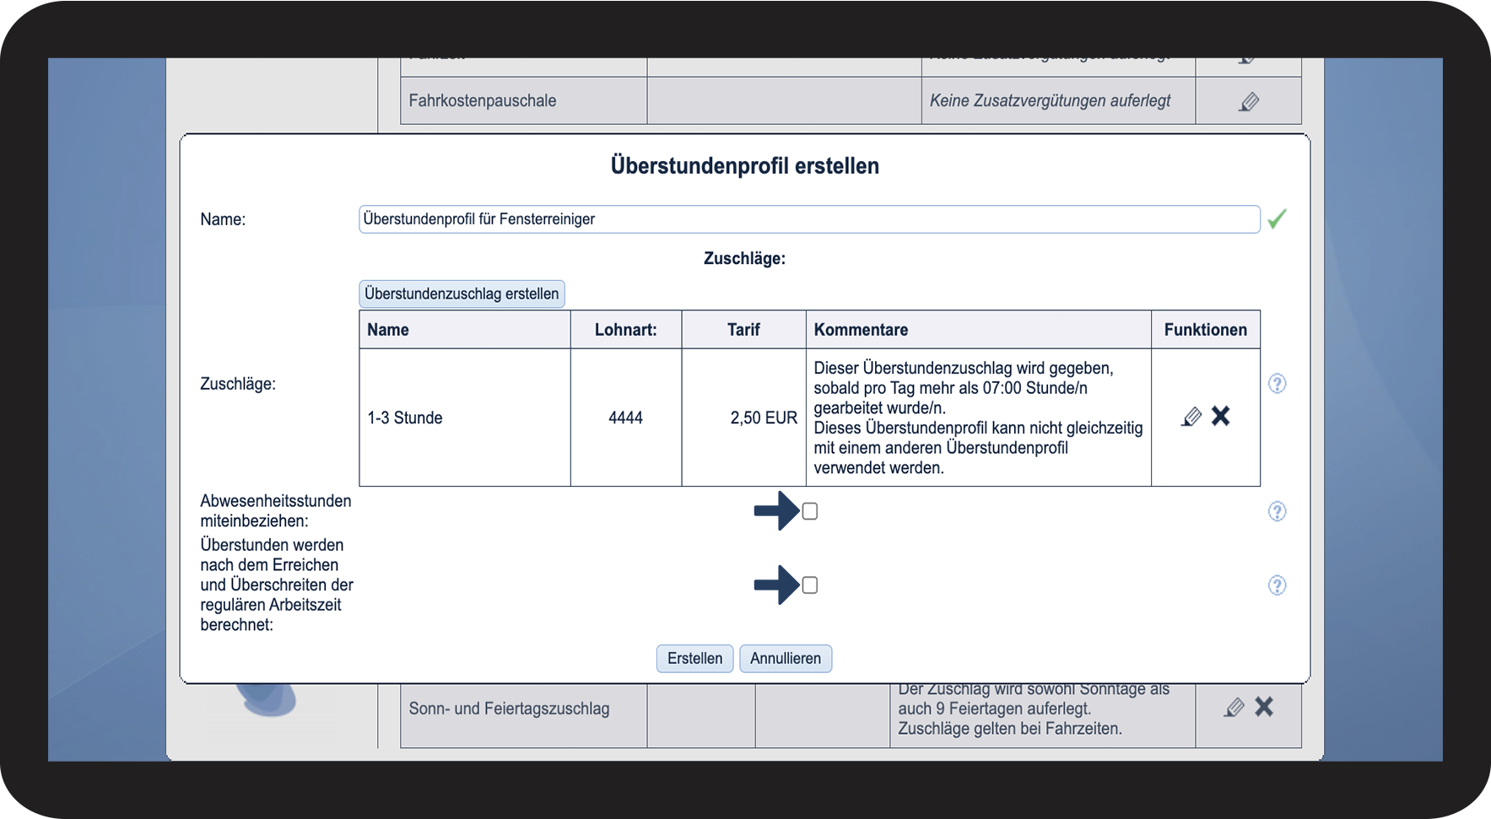Click the green checkmark beside the name field
The height and width of the screenshot is (819, 1491).
click(1278, 219)
